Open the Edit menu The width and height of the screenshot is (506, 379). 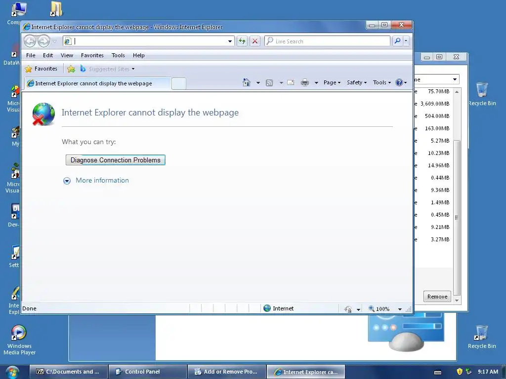pyautogui.click(x=48, y=55)
